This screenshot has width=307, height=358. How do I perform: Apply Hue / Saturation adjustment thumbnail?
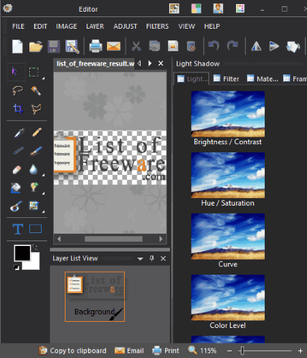[228, 175]
